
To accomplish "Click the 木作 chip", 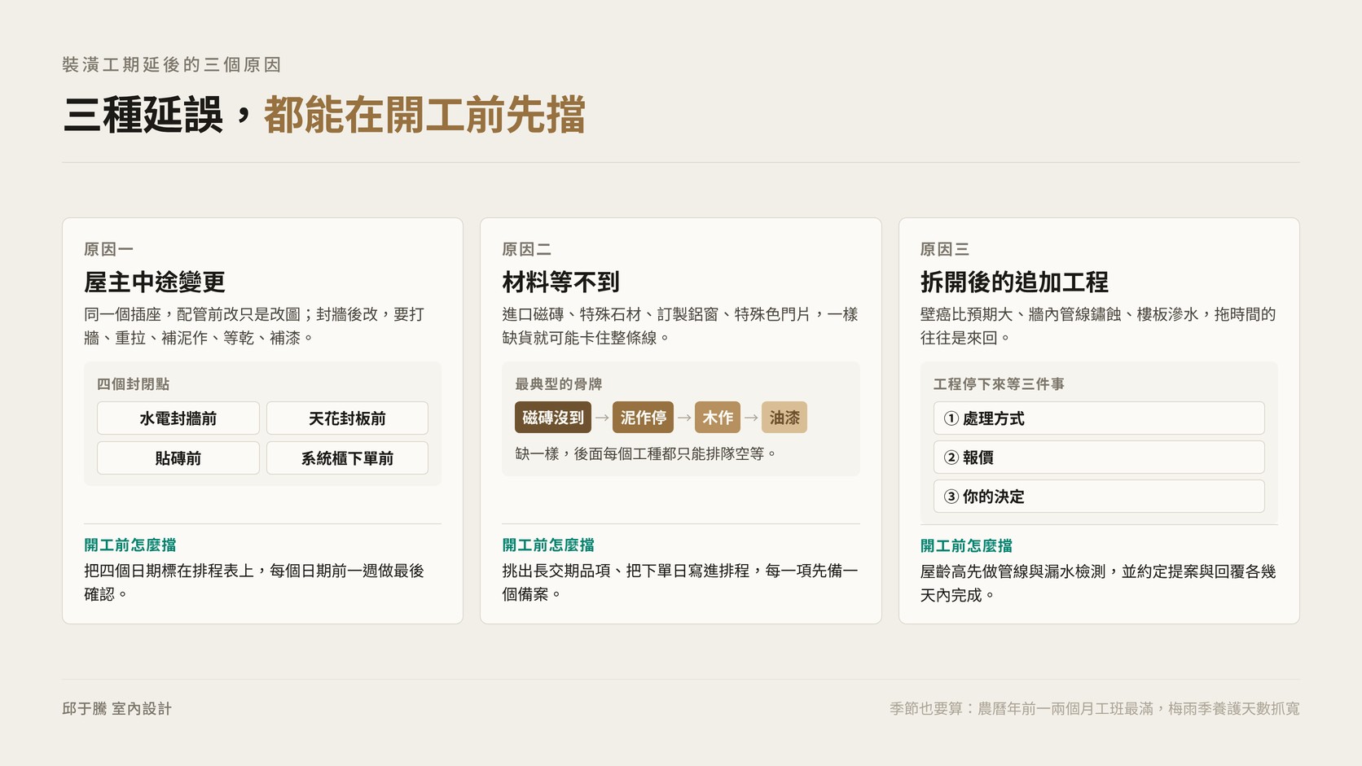I will (718, 418).
